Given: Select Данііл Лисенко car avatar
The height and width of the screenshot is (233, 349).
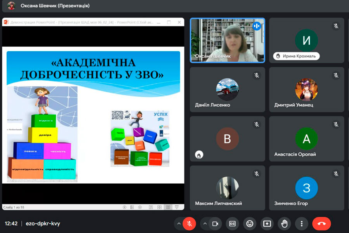Looking at the screenshot, I should (x=228, y=89).
